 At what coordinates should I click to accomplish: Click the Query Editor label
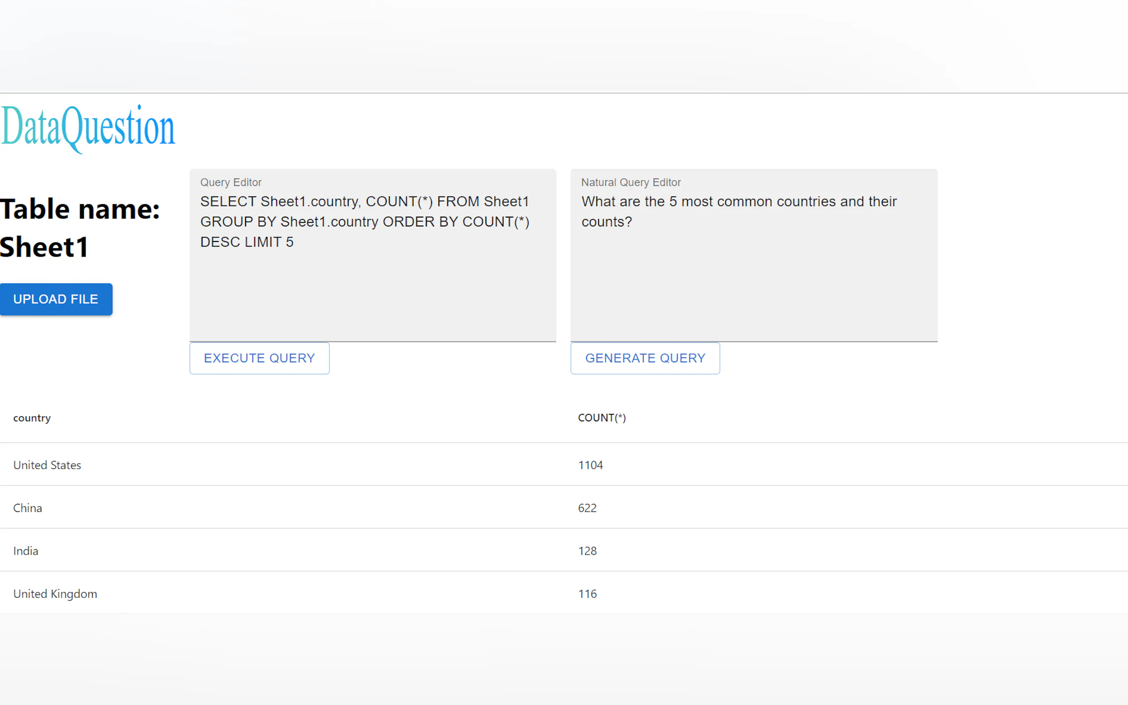(231, 182)
